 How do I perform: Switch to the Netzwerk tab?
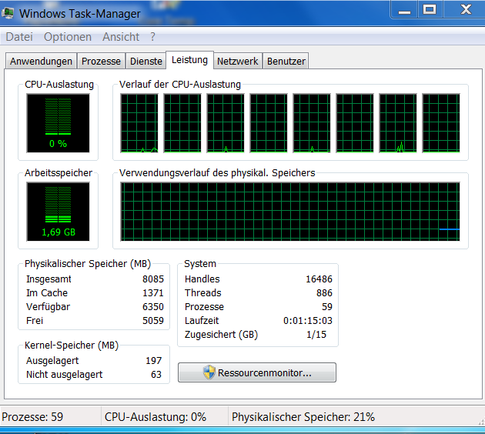pyautogui.click(x=238, y=62)
